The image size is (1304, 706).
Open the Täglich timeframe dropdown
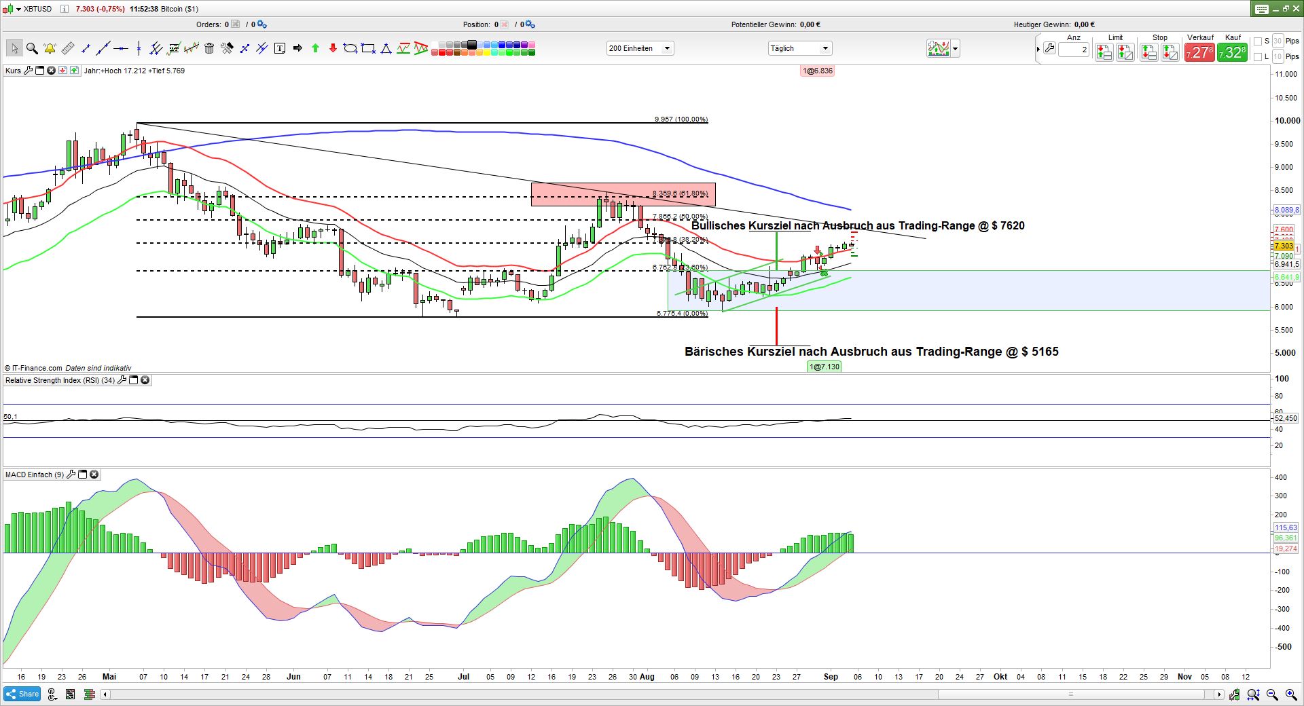tap(800, 48)
